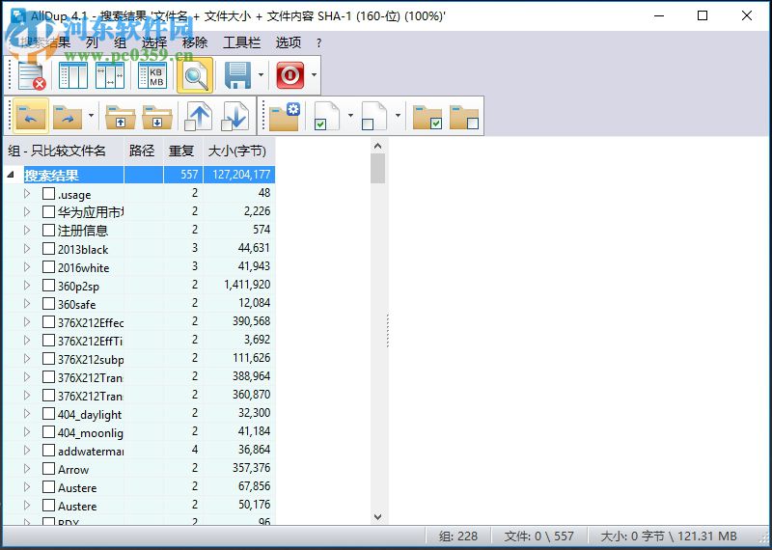Open the ? help menu
Image resolution: width=772 pixels, height=550 pixels.
[318, 43]
